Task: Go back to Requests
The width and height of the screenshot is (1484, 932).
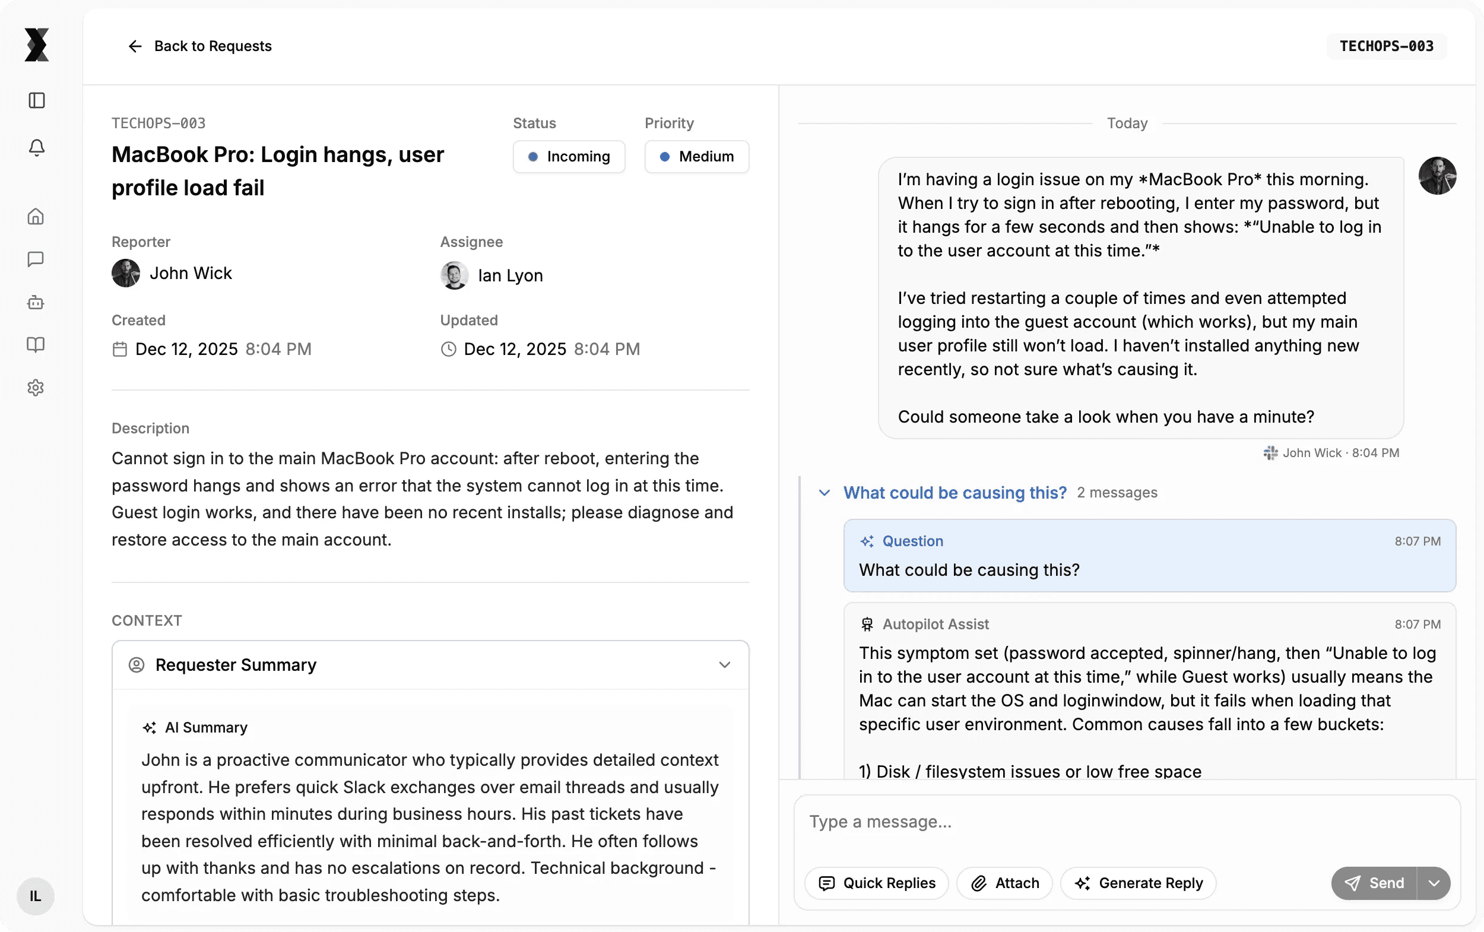Action: tap(199, 46)
